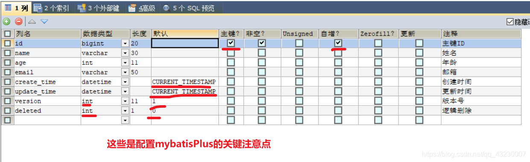Image resolution: width=530 pixels, height=162 pixels.
Task: Tick the row selector for email
Action: (x=7, y=72)
